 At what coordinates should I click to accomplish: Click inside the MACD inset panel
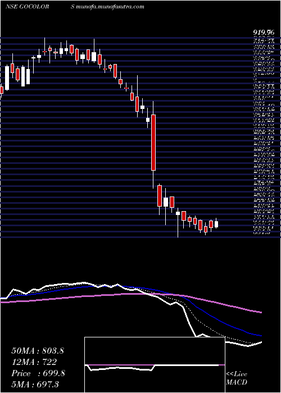click(x=155, y=365)
